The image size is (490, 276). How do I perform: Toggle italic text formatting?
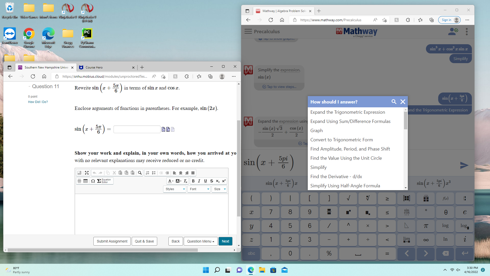pos(199,181)
